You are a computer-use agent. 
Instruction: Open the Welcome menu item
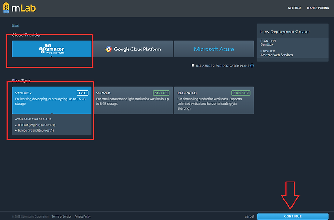[295, 8]
